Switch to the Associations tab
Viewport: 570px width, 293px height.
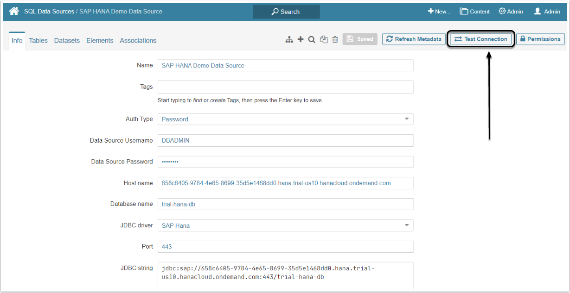point(138,41)
